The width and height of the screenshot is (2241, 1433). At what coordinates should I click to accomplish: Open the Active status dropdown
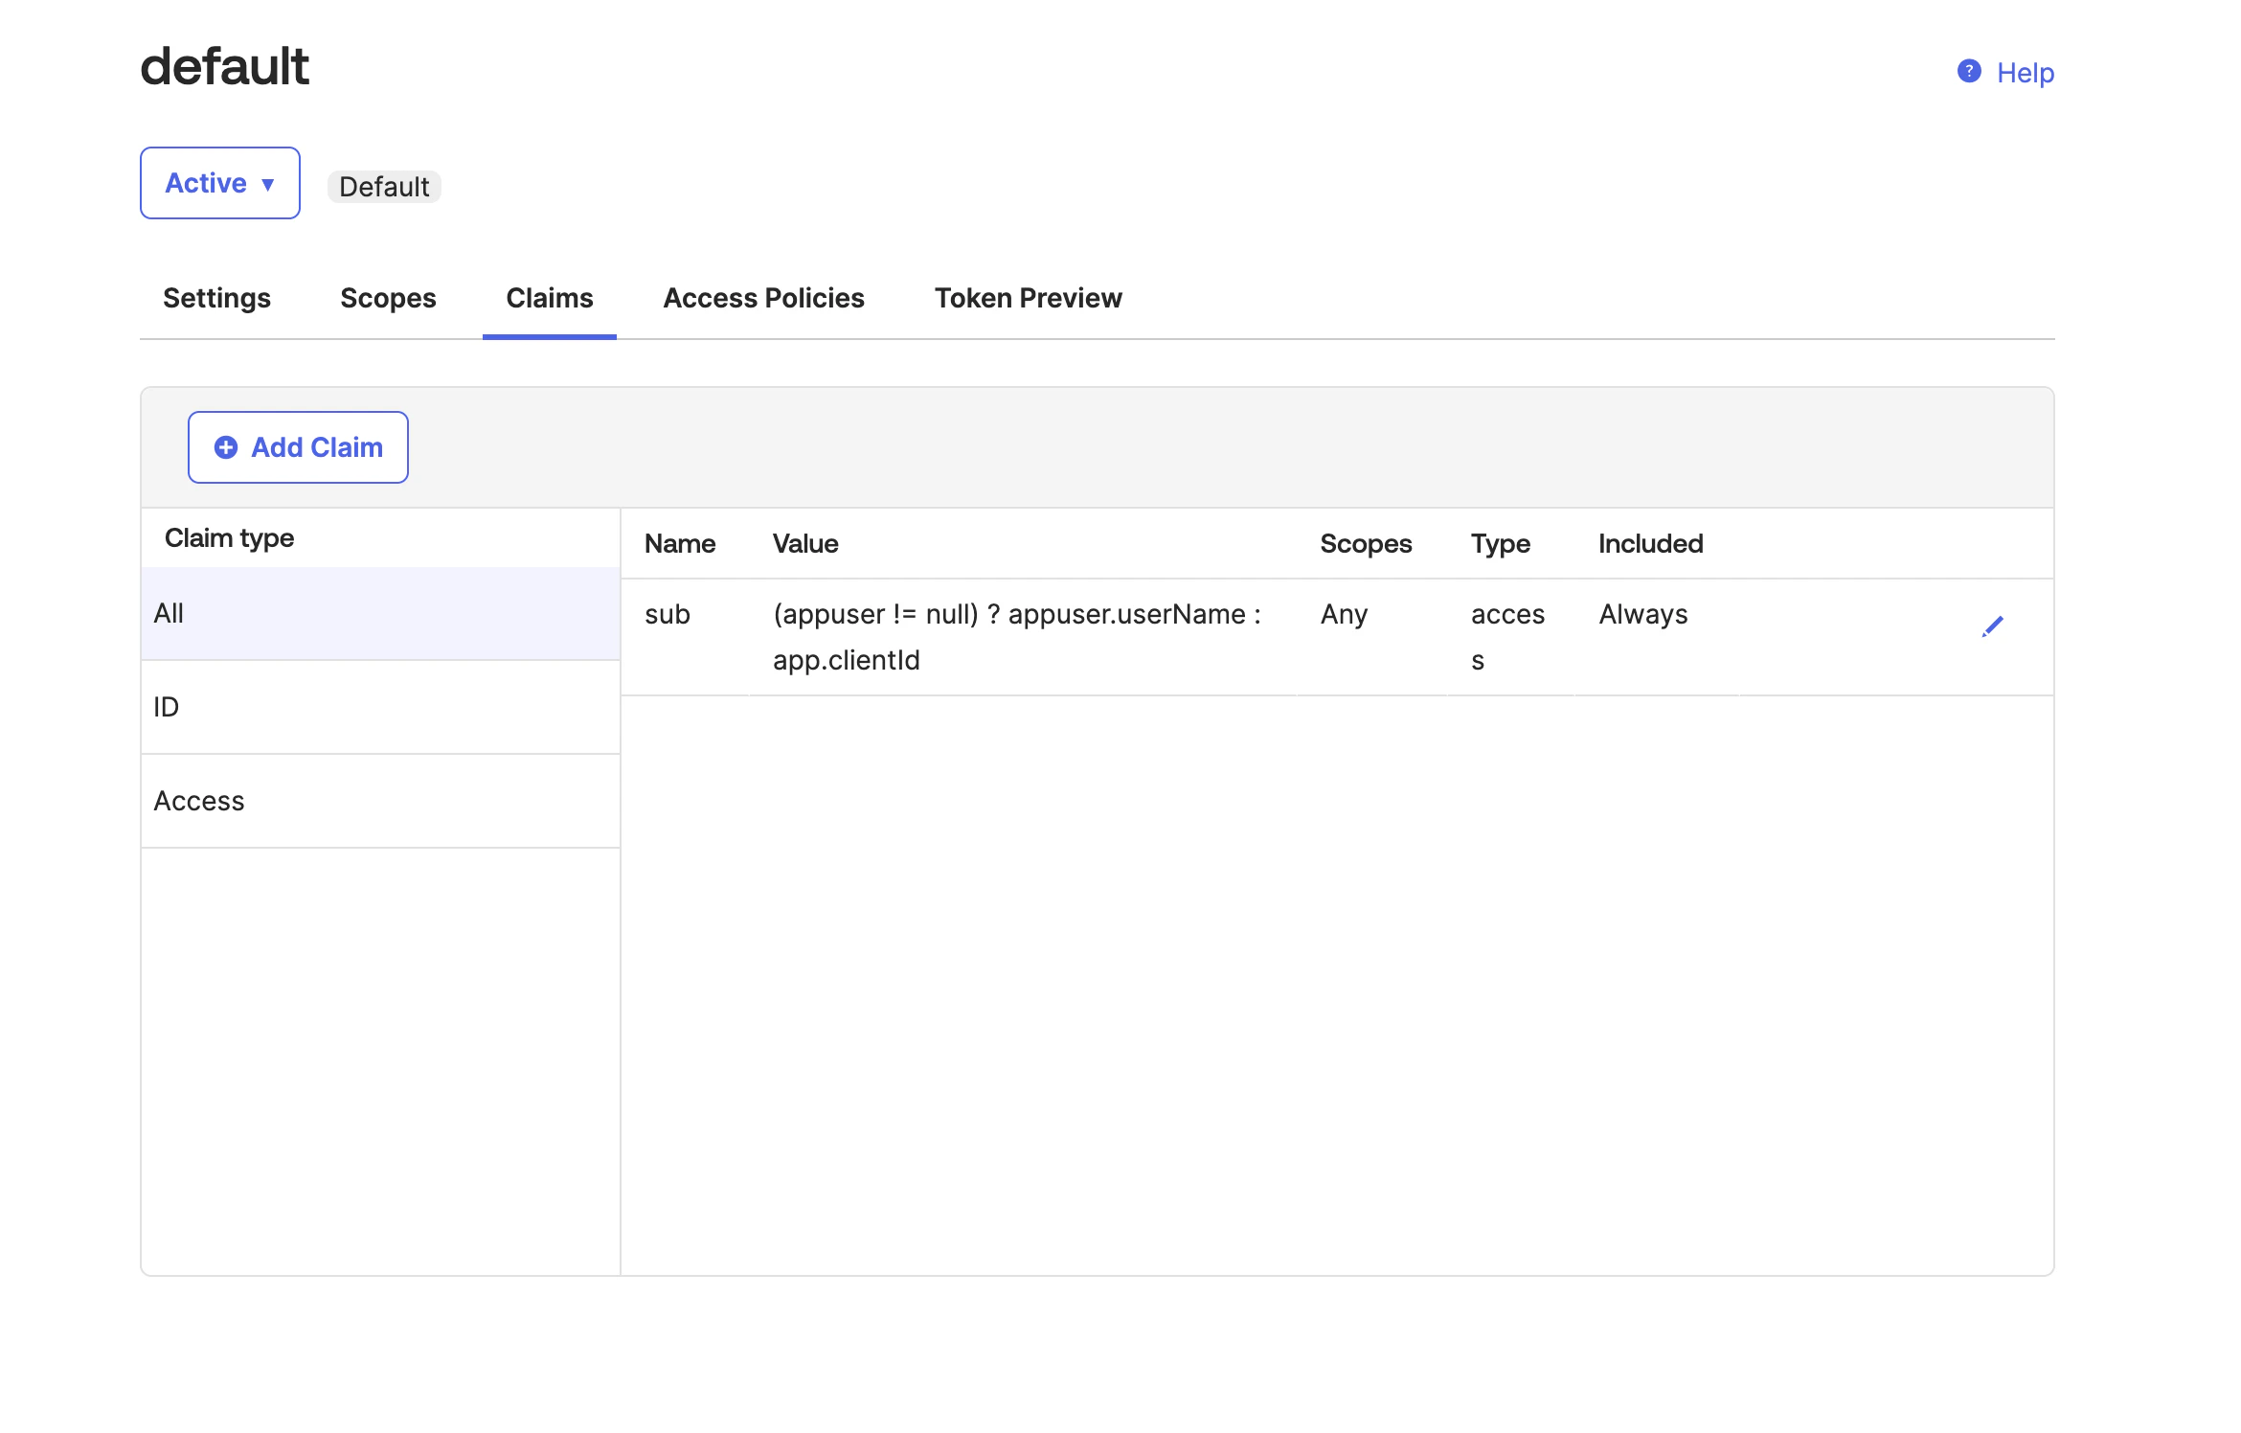tap(219, 182)
